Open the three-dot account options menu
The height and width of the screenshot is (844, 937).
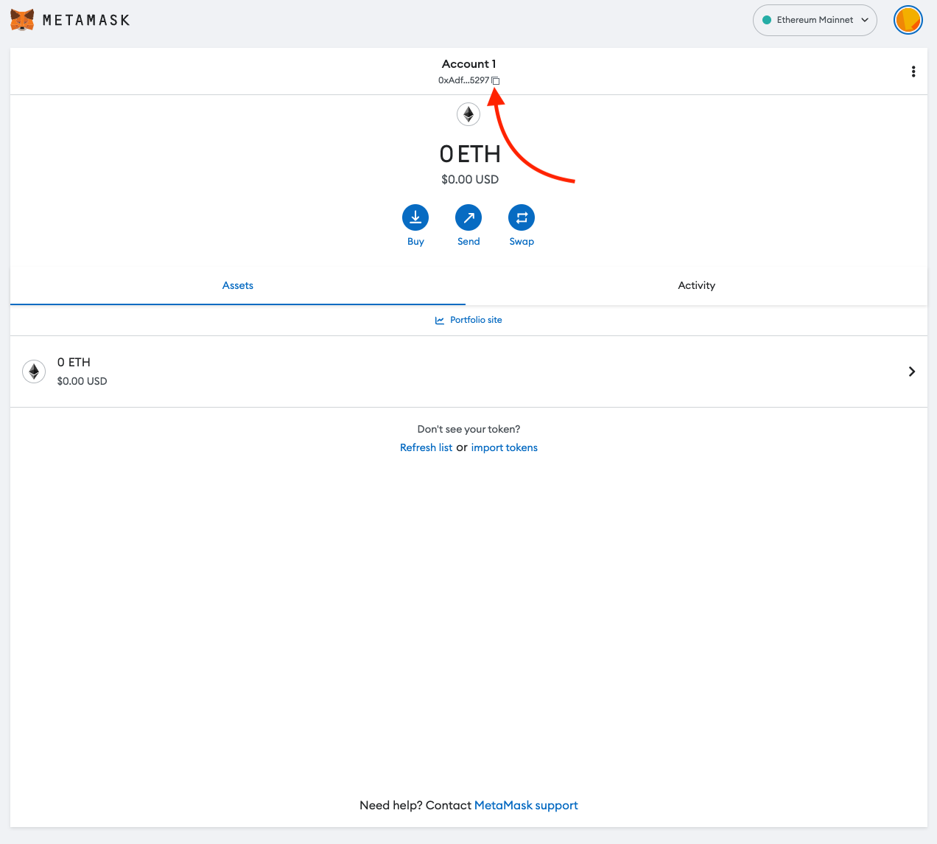point(913,72)
